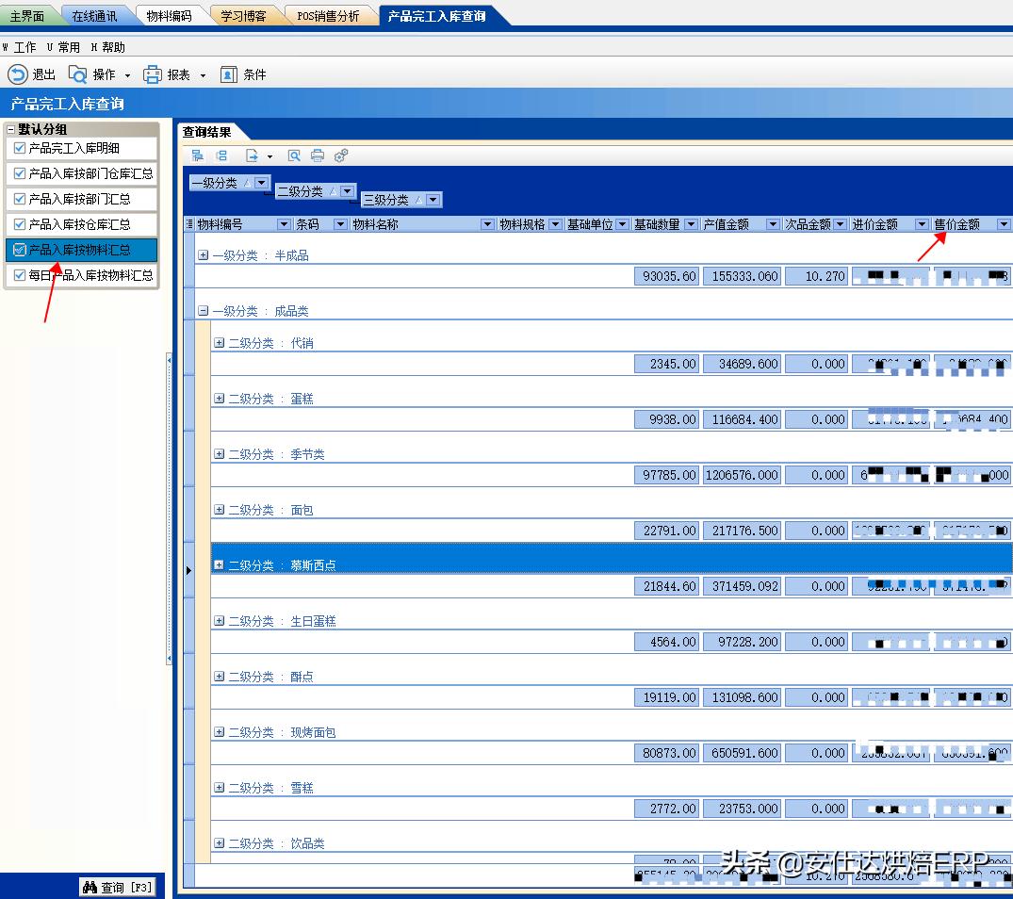Open the 帮助 menu

click(x=107, y=47)
